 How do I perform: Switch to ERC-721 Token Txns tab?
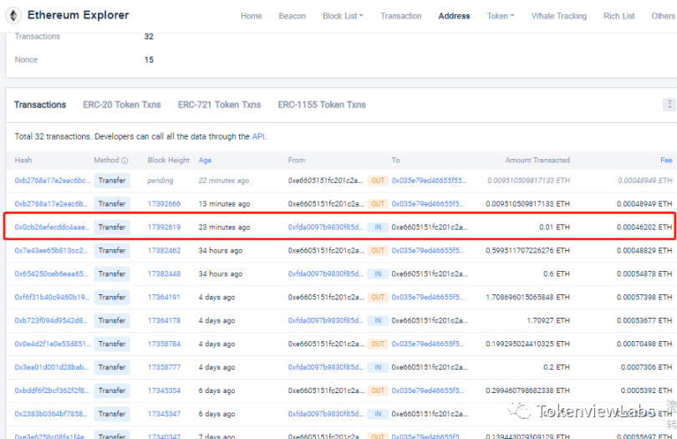tap(219, 105)
